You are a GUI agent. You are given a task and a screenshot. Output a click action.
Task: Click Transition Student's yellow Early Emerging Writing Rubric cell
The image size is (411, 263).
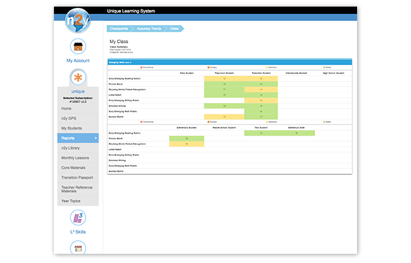261,101
